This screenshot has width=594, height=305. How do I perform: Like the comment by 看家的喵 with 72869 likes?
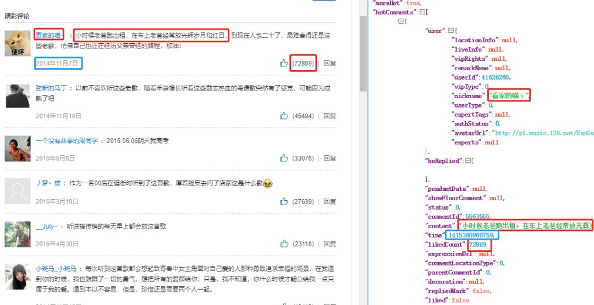[284, 64]
